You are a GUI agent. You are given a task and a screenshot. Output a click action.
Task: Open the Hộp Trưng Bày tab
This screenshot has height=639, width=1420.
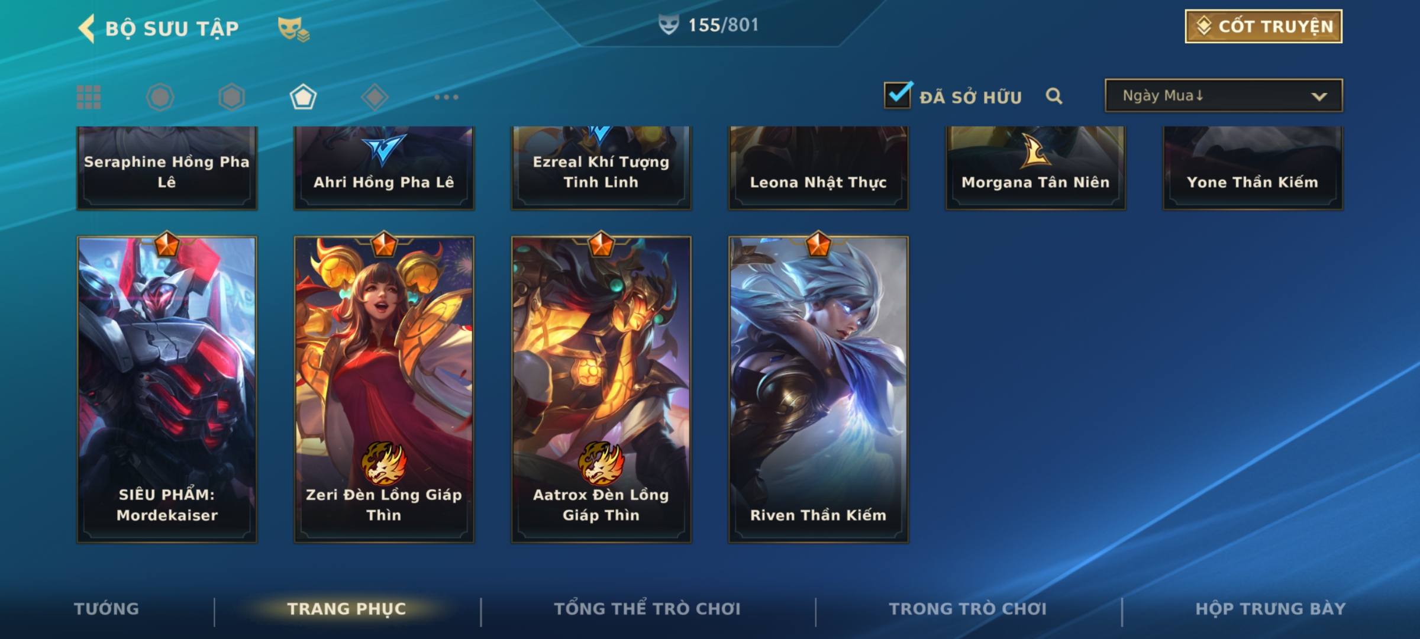(1270, 609)
